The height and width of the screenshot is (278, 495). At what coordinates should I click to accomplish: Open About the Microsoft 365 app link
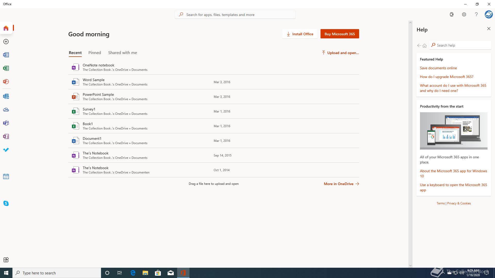(453, 173)
